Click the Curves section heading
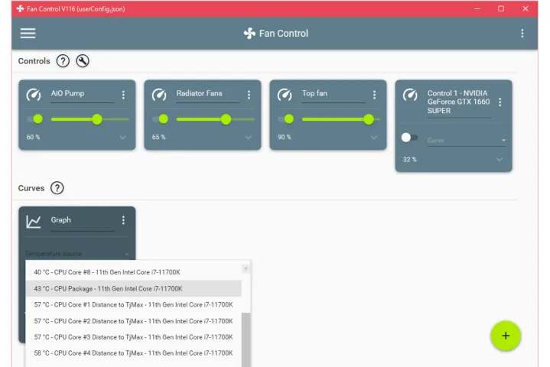 coord(31,188)
